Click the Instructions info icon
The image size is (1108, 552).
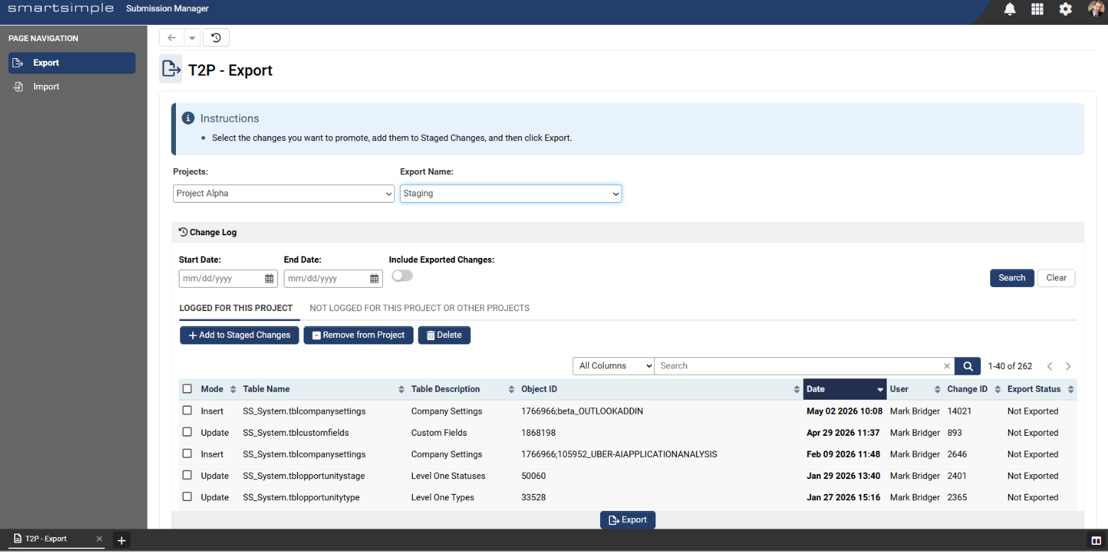coord(188,118)
